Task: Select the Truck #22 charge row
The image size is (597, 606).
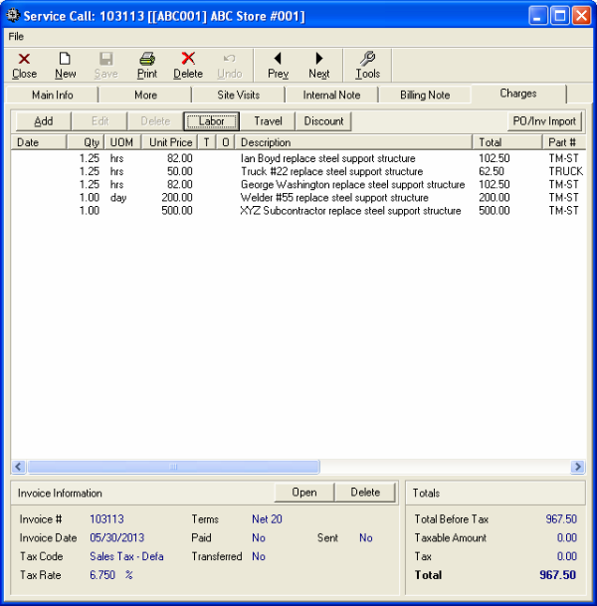Action: (298, 171)
